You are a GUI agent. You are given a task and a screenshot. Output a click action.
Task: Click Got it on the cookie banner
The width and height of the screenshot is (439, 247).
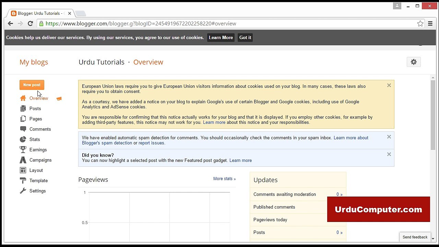point(245,38)
